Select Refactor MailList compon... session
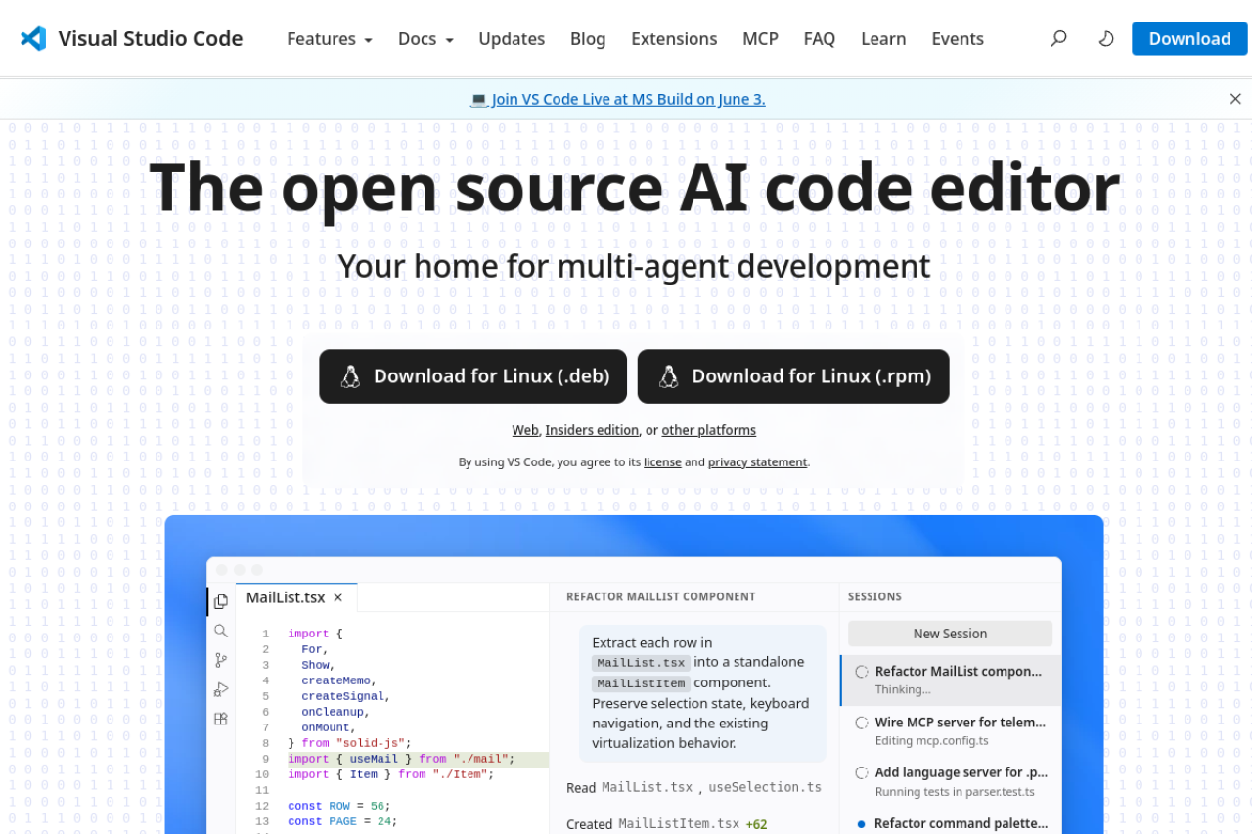The height and width of the screenshot is (834, 1252). click(950, 680)
